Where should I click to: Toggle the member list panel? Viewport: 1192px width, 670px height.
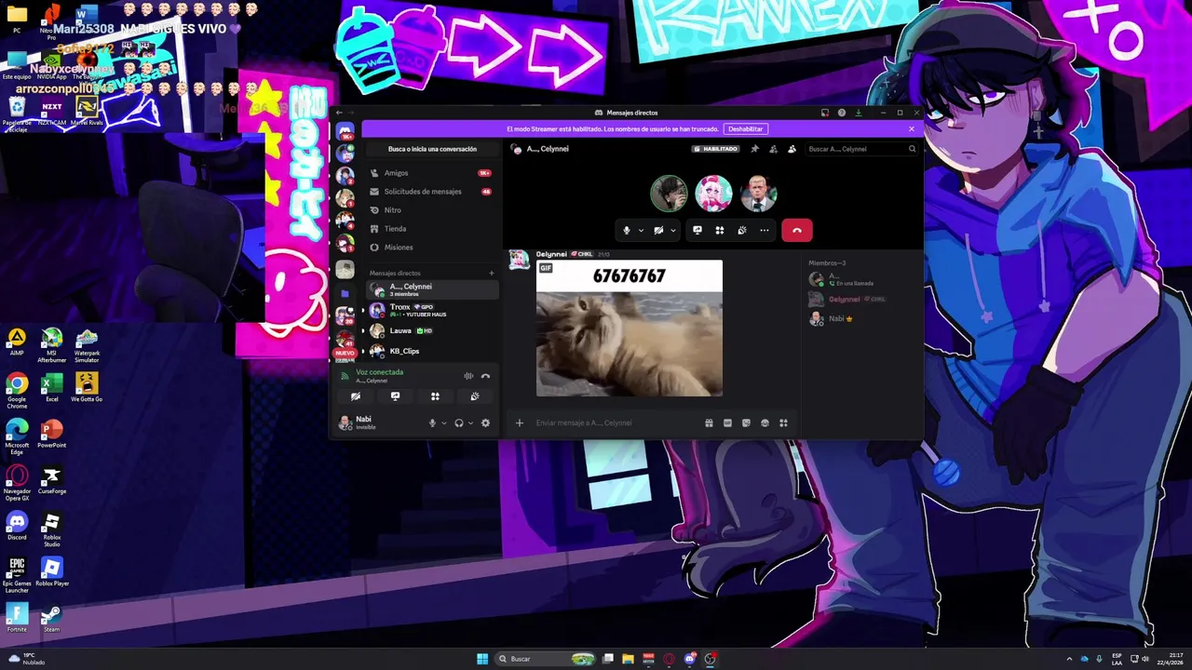792,149
